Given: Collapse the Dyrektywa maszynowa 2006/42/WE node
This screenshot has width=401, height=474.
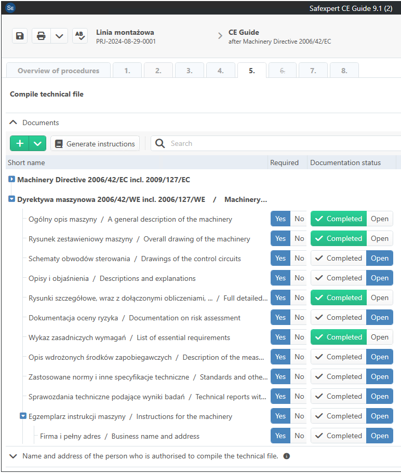Looking at the screenshot, I should (x=12, y=199).
